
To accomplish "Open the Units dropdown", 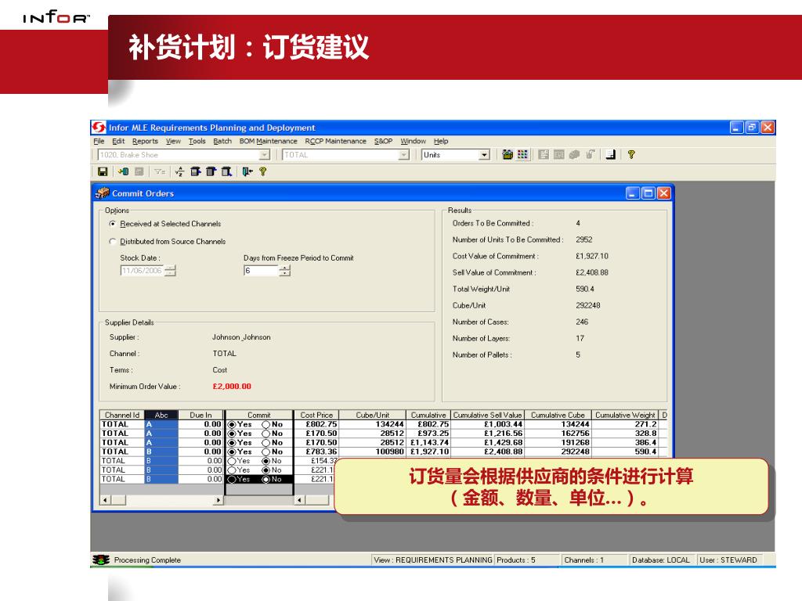I will 484,154.
